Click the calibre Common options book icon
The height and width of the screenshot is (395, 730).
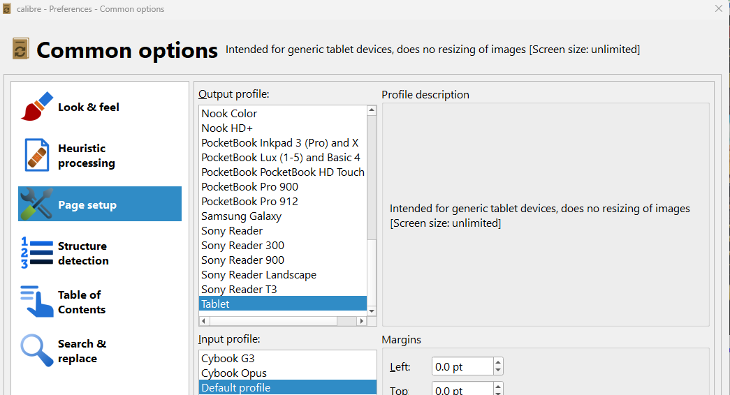(x=21, y=49)
